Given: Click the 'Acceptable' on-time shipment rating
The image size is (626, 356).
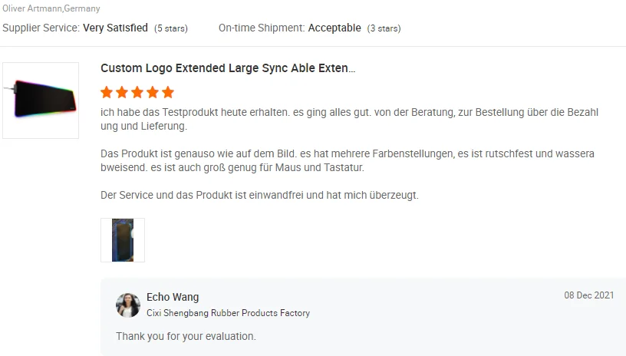Looking at the screenshot, I should (x=334, y=28).
